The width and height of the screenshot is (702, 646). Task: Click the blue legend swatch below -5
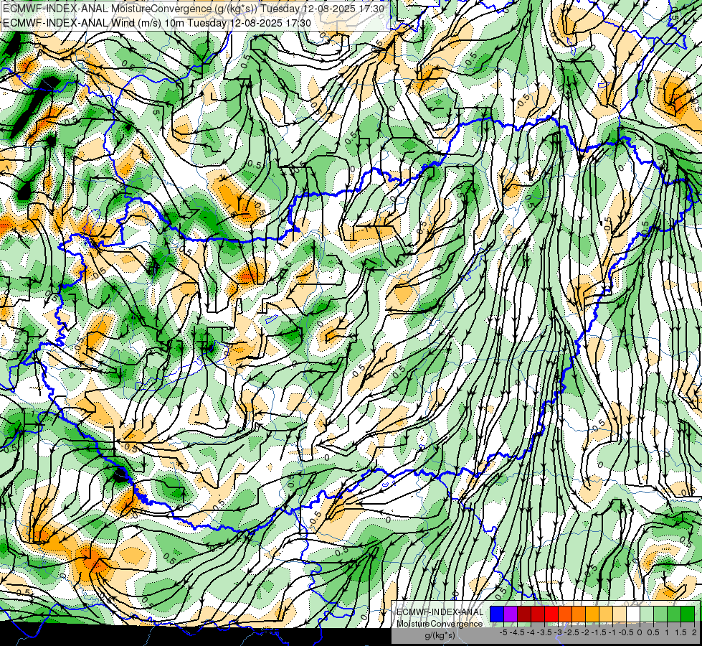point(497,614)
